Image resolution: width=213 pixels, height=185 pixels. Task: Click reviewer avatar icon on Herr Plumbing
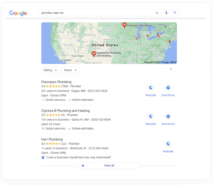(x=43, y=157)
